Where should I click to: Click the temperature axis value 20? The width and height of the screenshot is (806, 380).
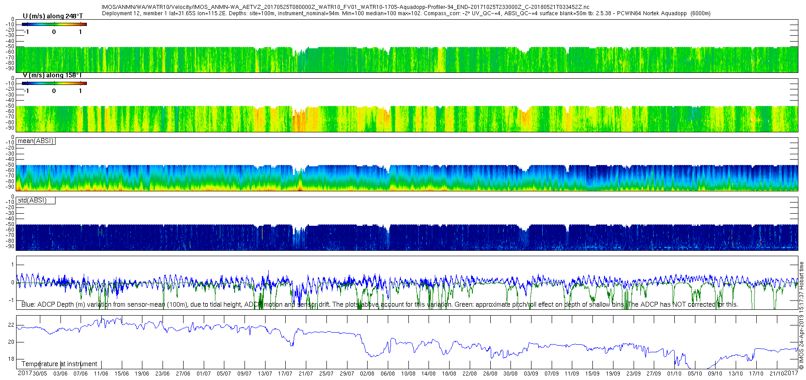(x=11, y=342)
